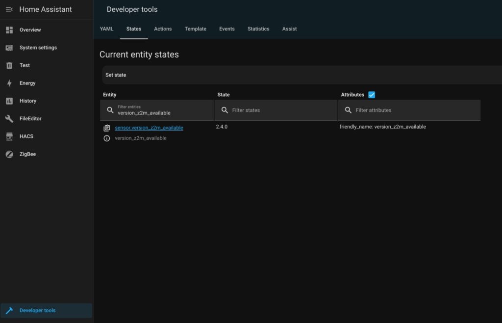Click the 2.4.0 state value
The height and width of the screenshot is (323, 502).
(222, 127)
